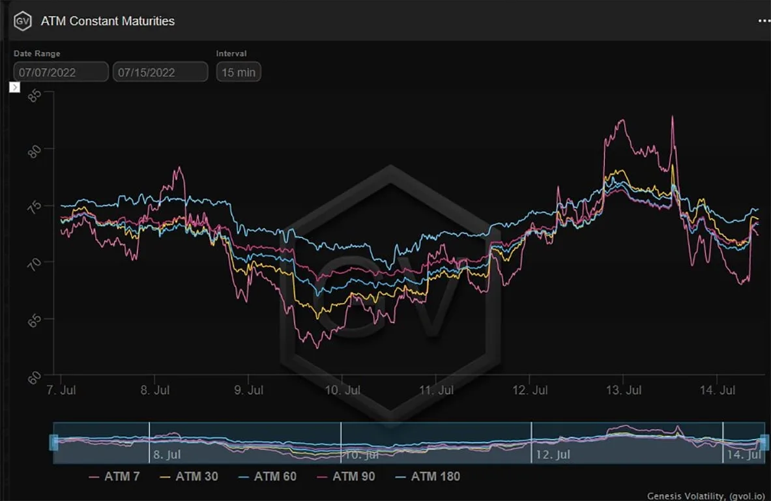Click the 14. Jul marker in navigator
Viewport: 771px width, 501px height.
coord(744,455)
